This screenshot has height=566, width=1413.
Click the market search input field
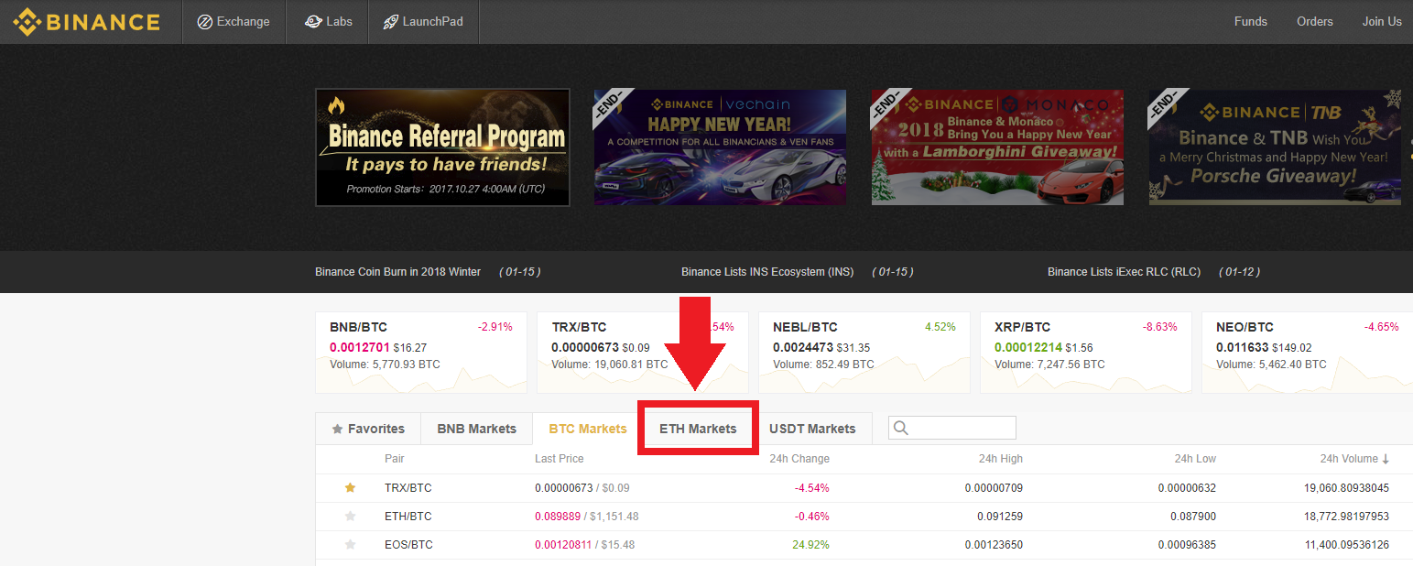[x=952, y=428]
